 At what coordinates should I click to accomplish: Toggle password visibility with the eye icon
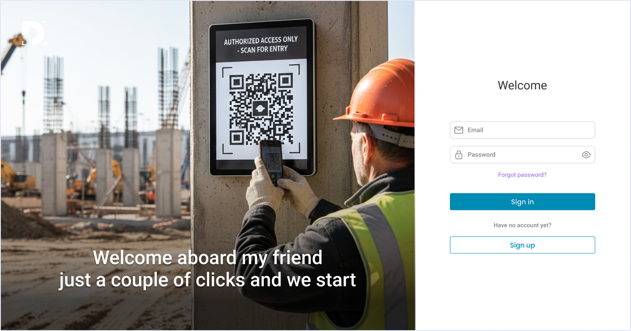pyautogui.click(x=586, y=155)
